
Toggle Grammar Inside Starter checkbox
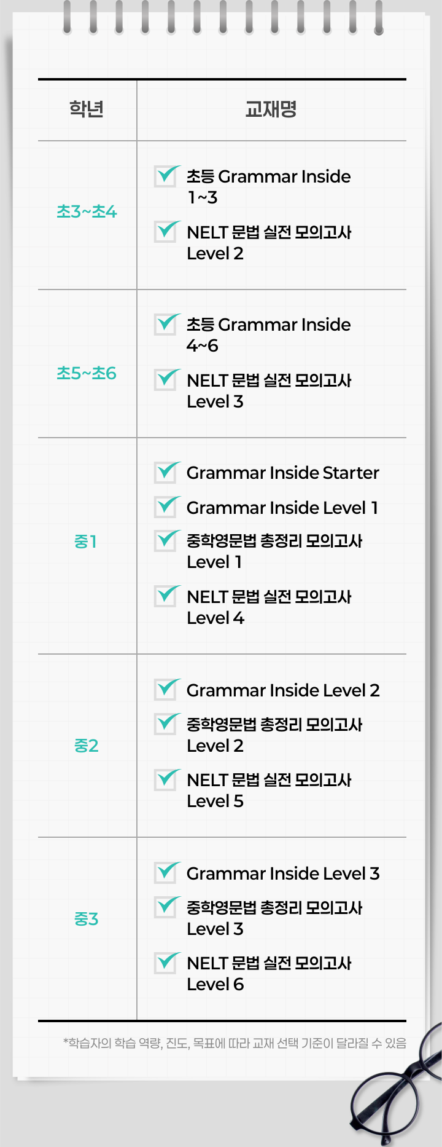(x=166, y=473)
